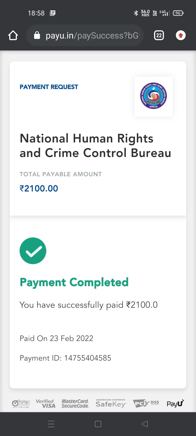The width and height of the screenshot is (196, 436).
Task: Tap the padlock site security icon
Action: (37, 35)
